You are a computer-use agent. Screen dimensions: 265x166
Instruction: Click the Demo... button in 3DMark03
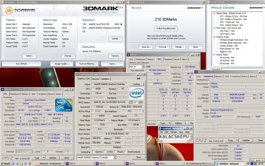pyautogui.click(x=113, y=64)
